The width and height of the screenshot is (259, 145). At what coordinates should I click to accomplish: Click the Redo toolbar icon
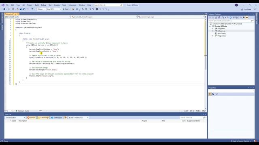(32, 9)
